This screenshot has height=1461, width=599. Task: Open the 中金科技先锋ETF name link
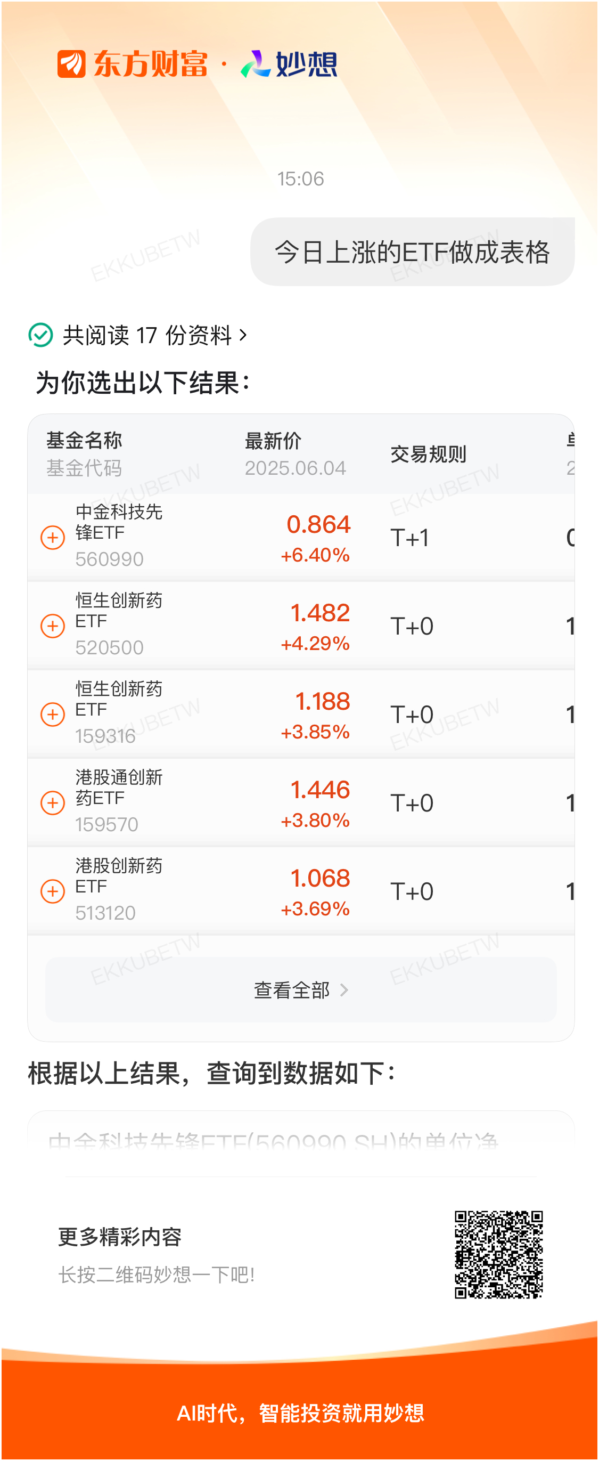pyautogui.click(x=119, y=522)
